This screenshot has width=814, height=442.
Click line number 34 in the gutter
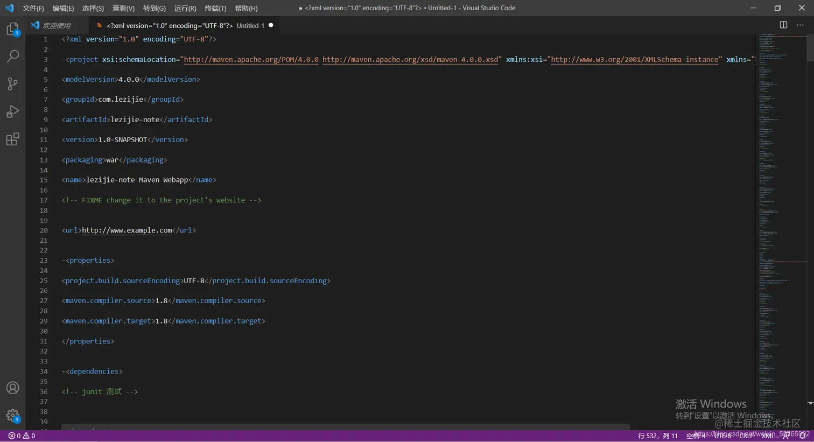(44, 371)
